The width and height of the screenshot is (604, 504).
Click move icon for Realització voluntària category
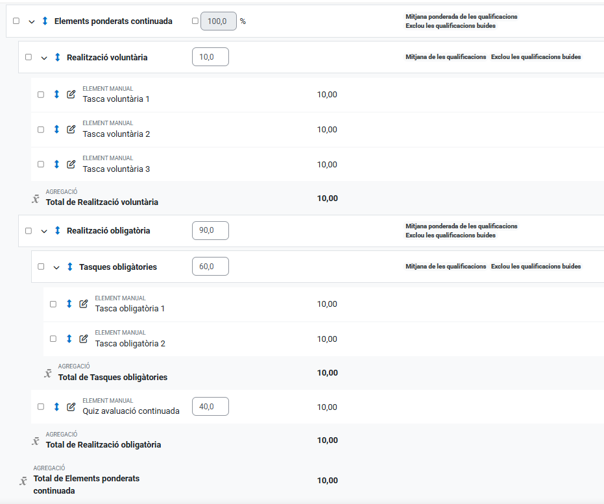click(57, 57)
